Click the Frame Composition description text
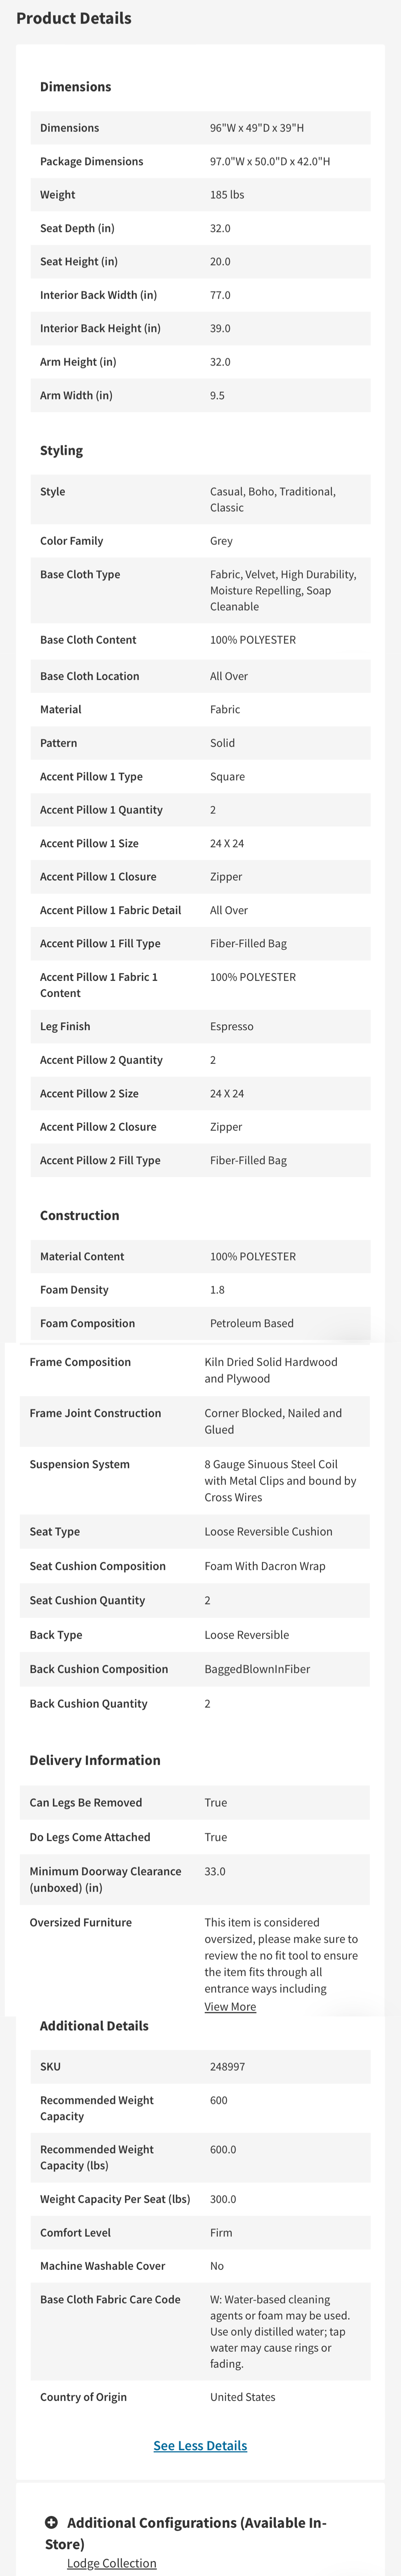 coord(270,1370)
